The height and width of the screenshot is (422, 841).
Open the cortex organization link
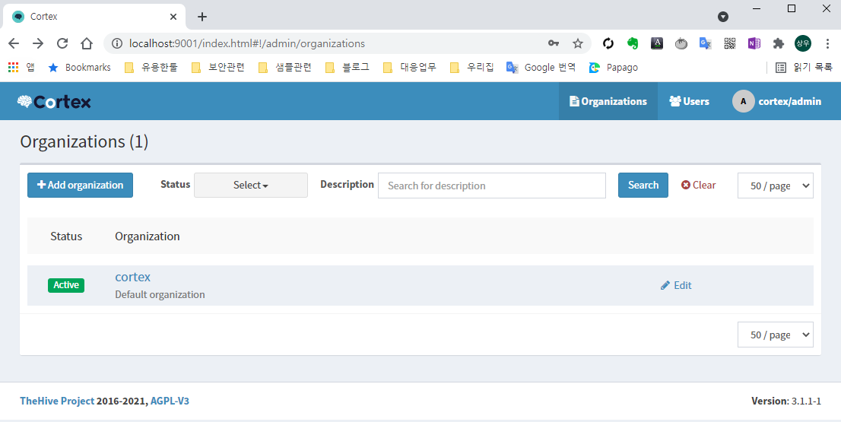click(132, 277)
